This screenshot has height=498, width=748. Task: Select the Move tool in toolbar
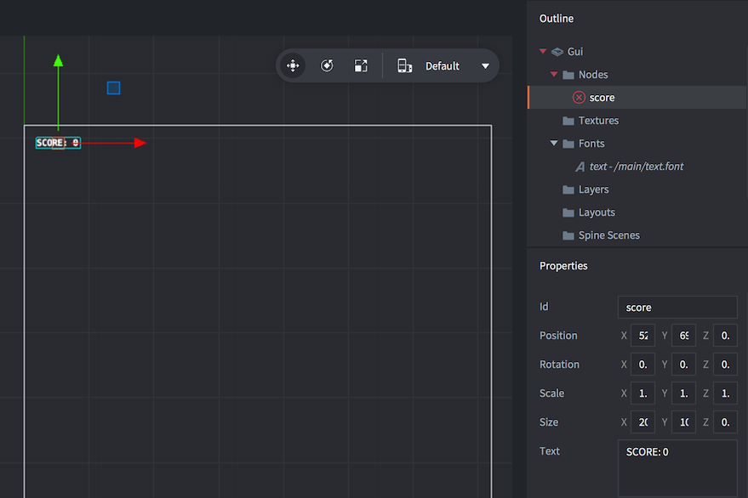click(x=293, y=66)
